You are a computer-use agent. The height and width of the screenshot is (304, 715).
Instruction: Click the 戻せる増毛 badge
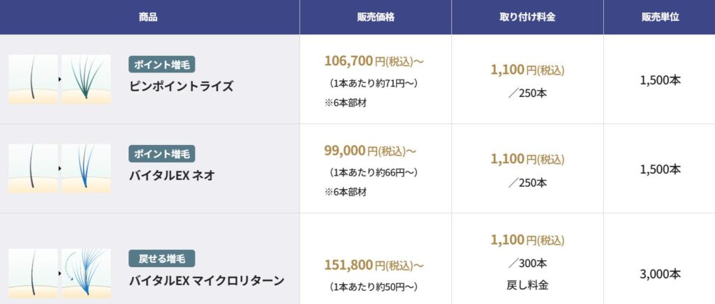point(162,259)
